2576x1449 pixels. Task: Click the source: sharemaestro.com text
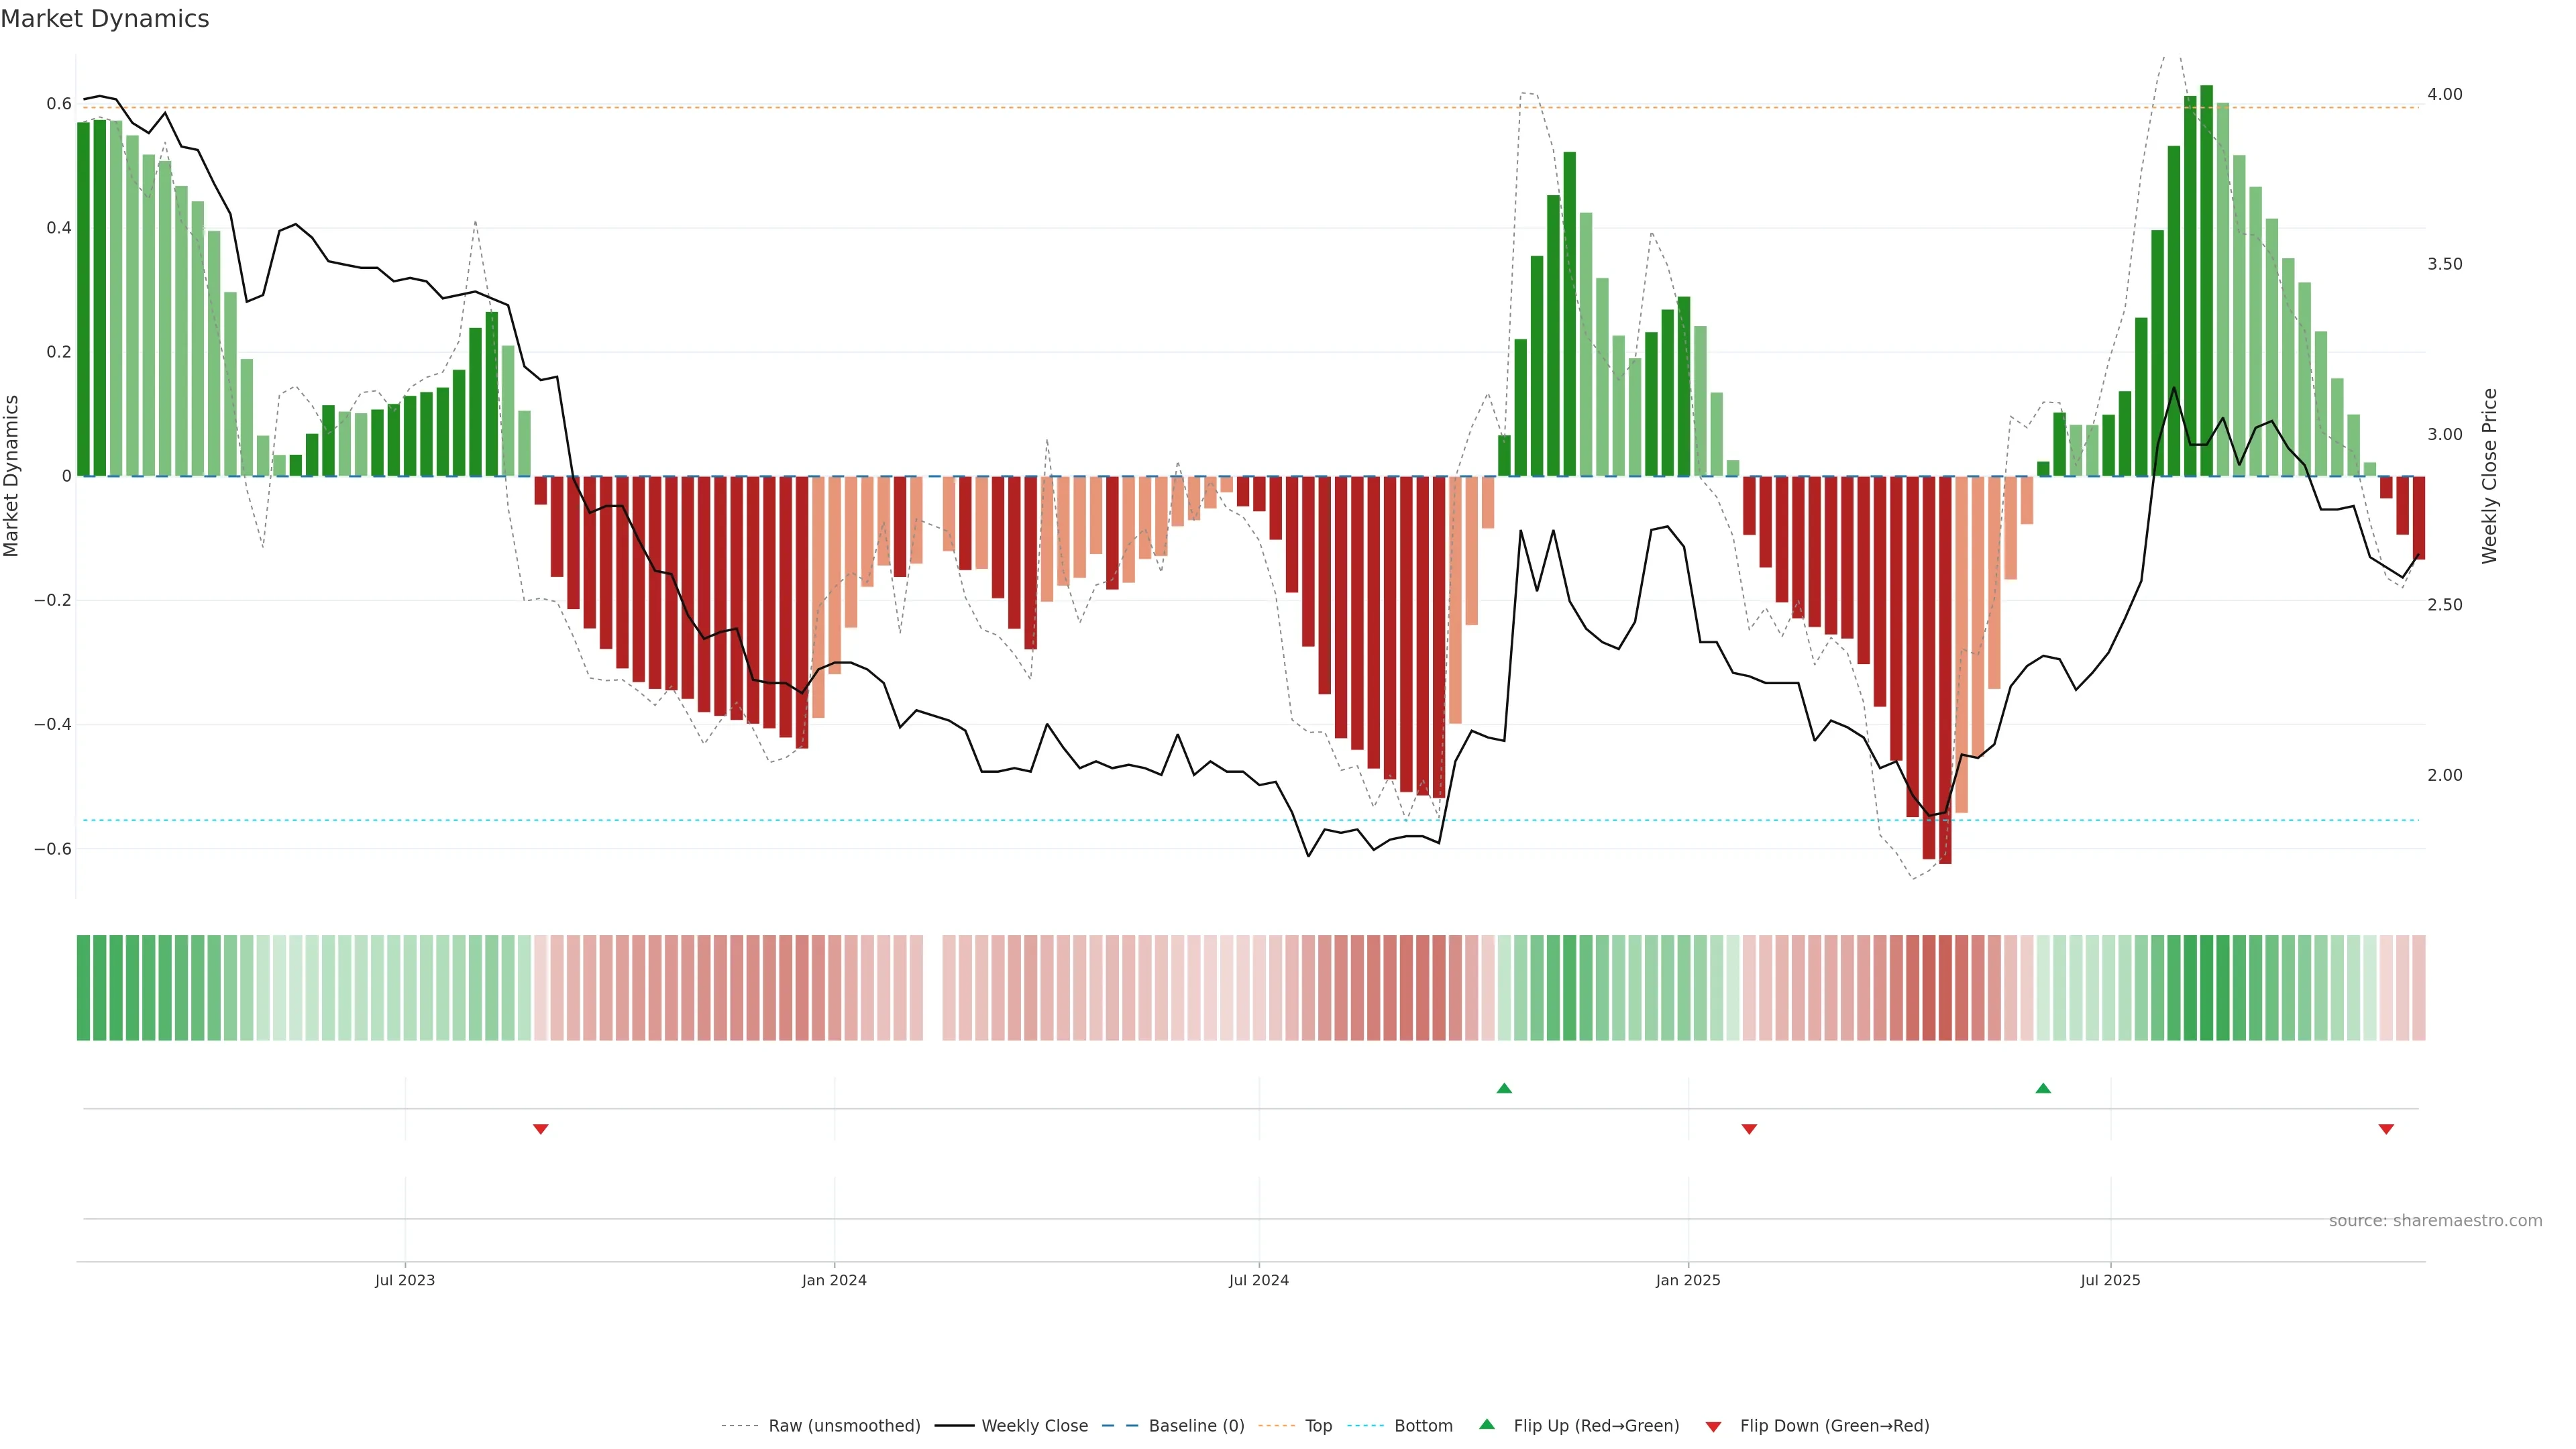[2435, 1221]
